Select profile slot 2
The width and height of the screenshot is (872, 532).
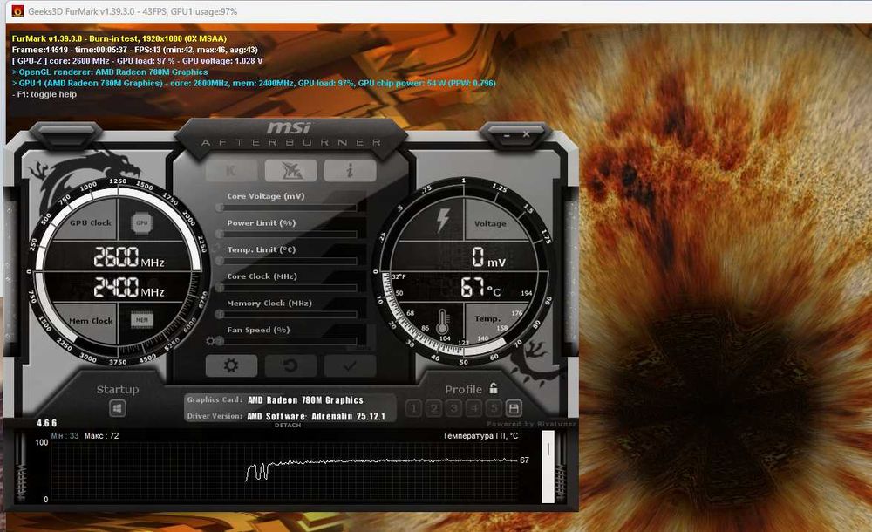point(434,408)
